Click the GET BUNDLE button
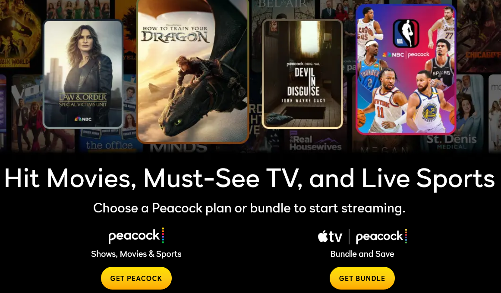 [362, 278]
